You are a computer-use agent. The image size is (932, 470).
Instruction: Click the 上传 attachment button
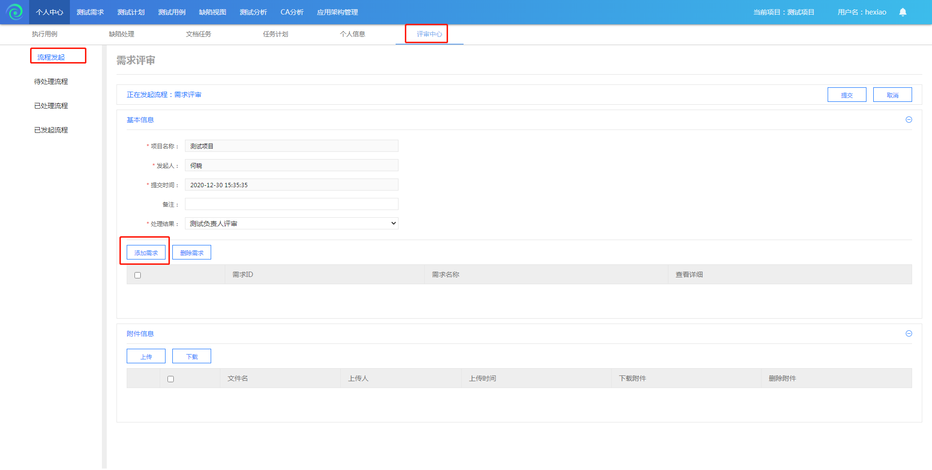tap(146, 357)
